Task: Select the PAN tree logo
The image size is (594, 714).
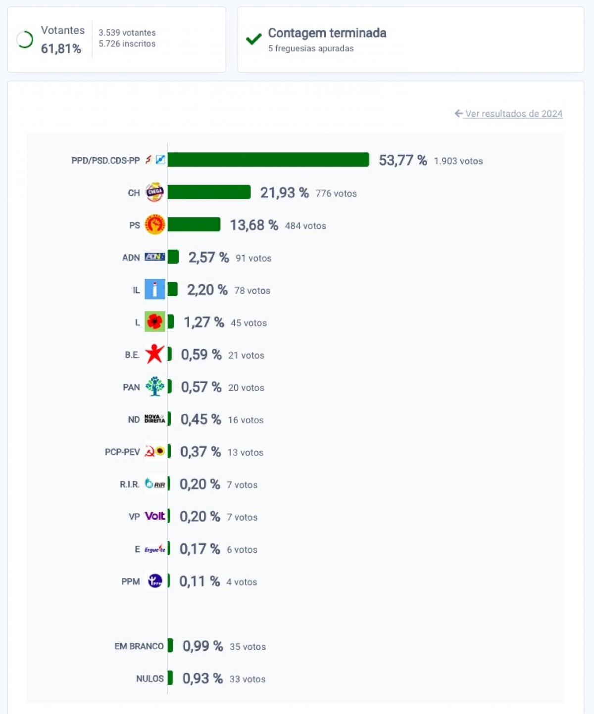Action: (154, 387)
